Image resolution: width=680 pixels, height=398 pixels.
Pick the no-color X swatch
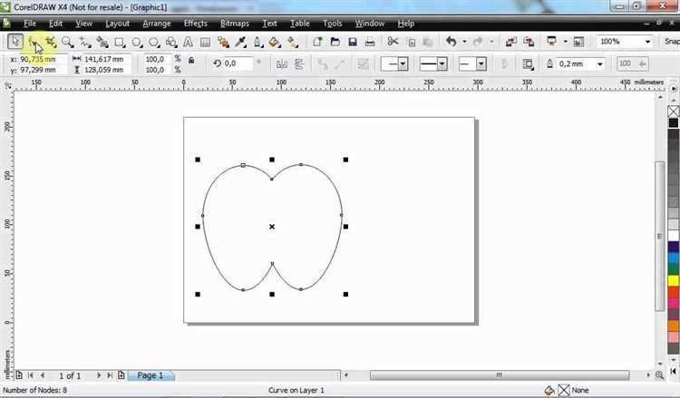tap(674, 112)
